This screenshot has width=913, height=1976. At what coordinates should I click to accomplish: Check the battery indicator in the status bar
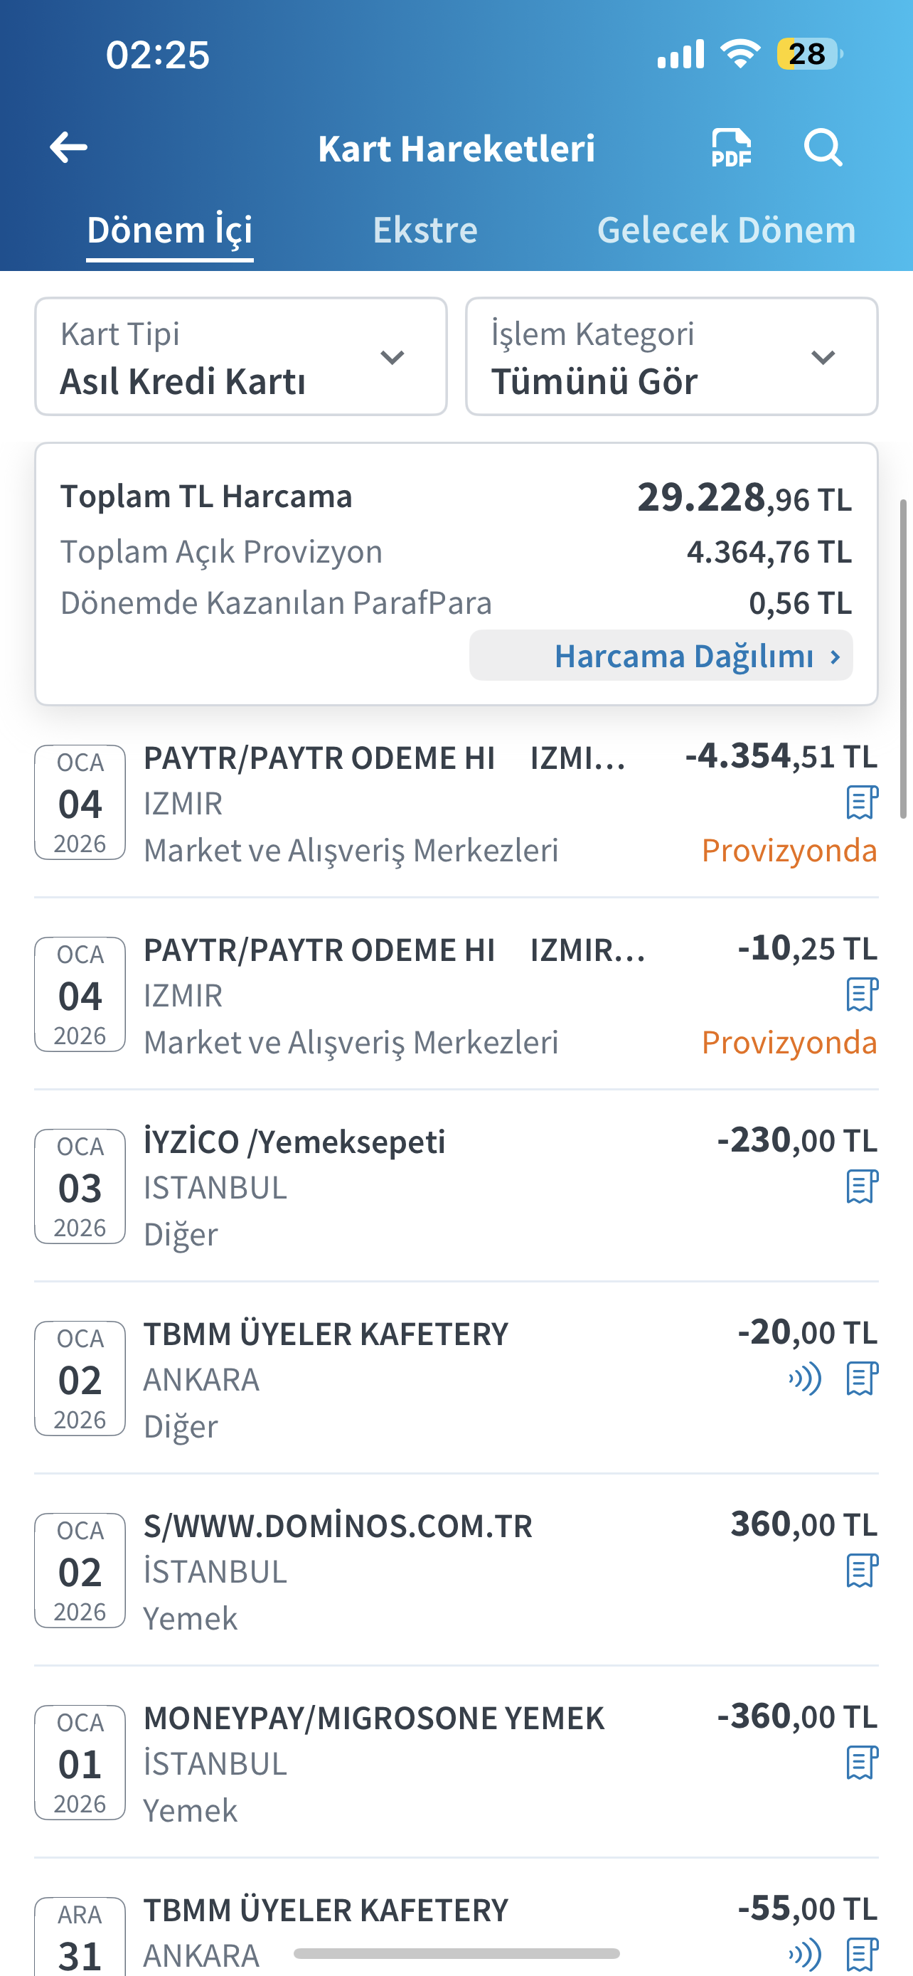coord(809,53)
